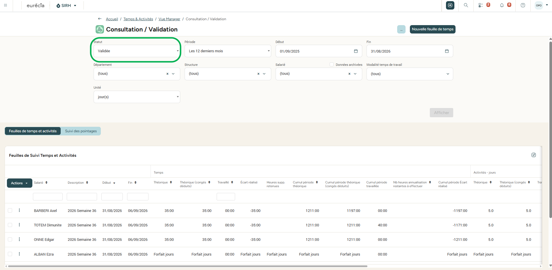This screenshot has width=552, height=270.
Task: Open row menu for BARBERI Axel
Action: point(19,211)
